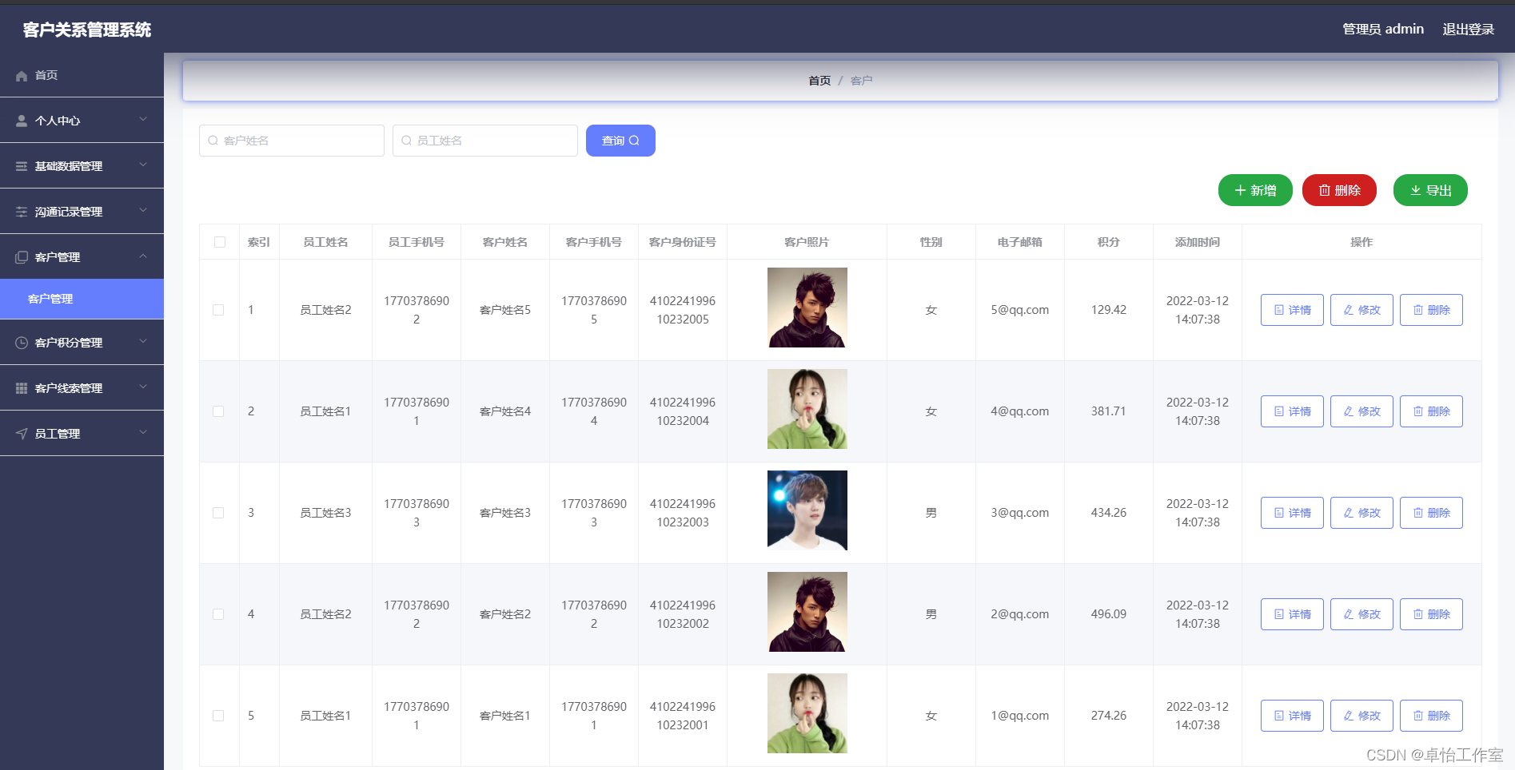The image size is (1515, 770).
Task: Check the checkbox for row index 1
Action: click(x=218, y=309)
